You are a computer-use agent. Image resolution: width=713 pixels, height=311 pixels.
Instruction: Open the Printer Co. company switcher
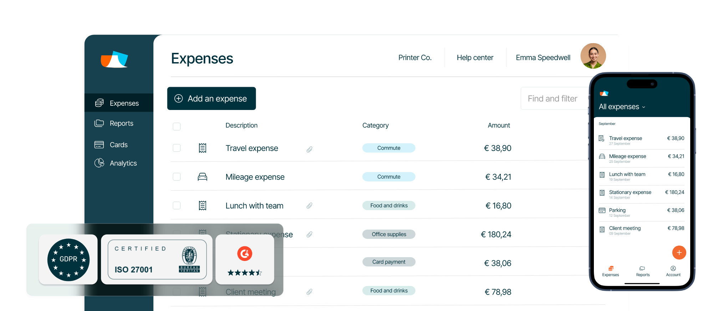[415, 57]
